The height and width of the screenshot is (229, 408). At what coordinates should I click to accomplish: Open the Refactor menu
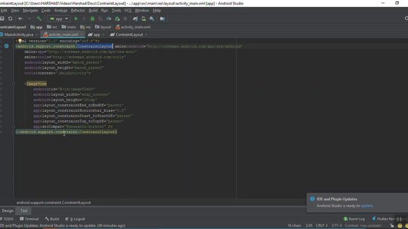click(x=78, y=11)
